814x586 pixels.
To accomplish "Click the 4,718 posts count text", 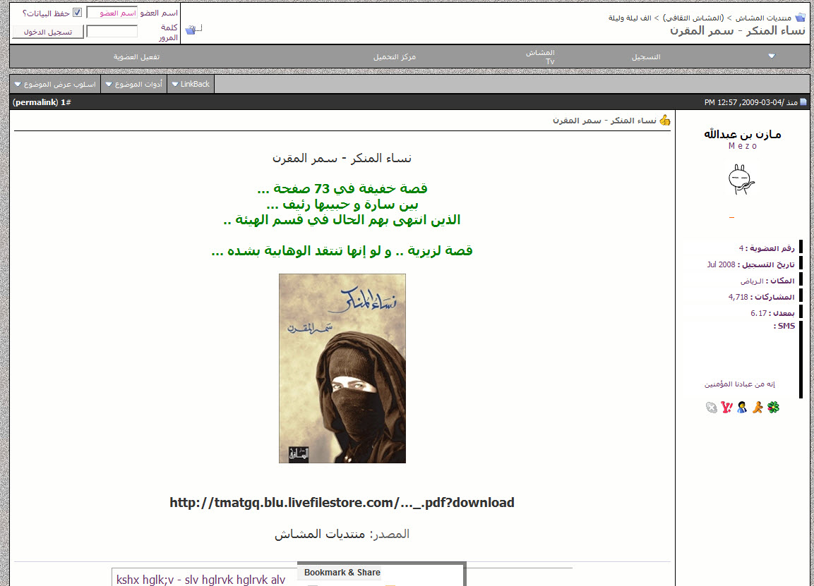I will 738,297.
